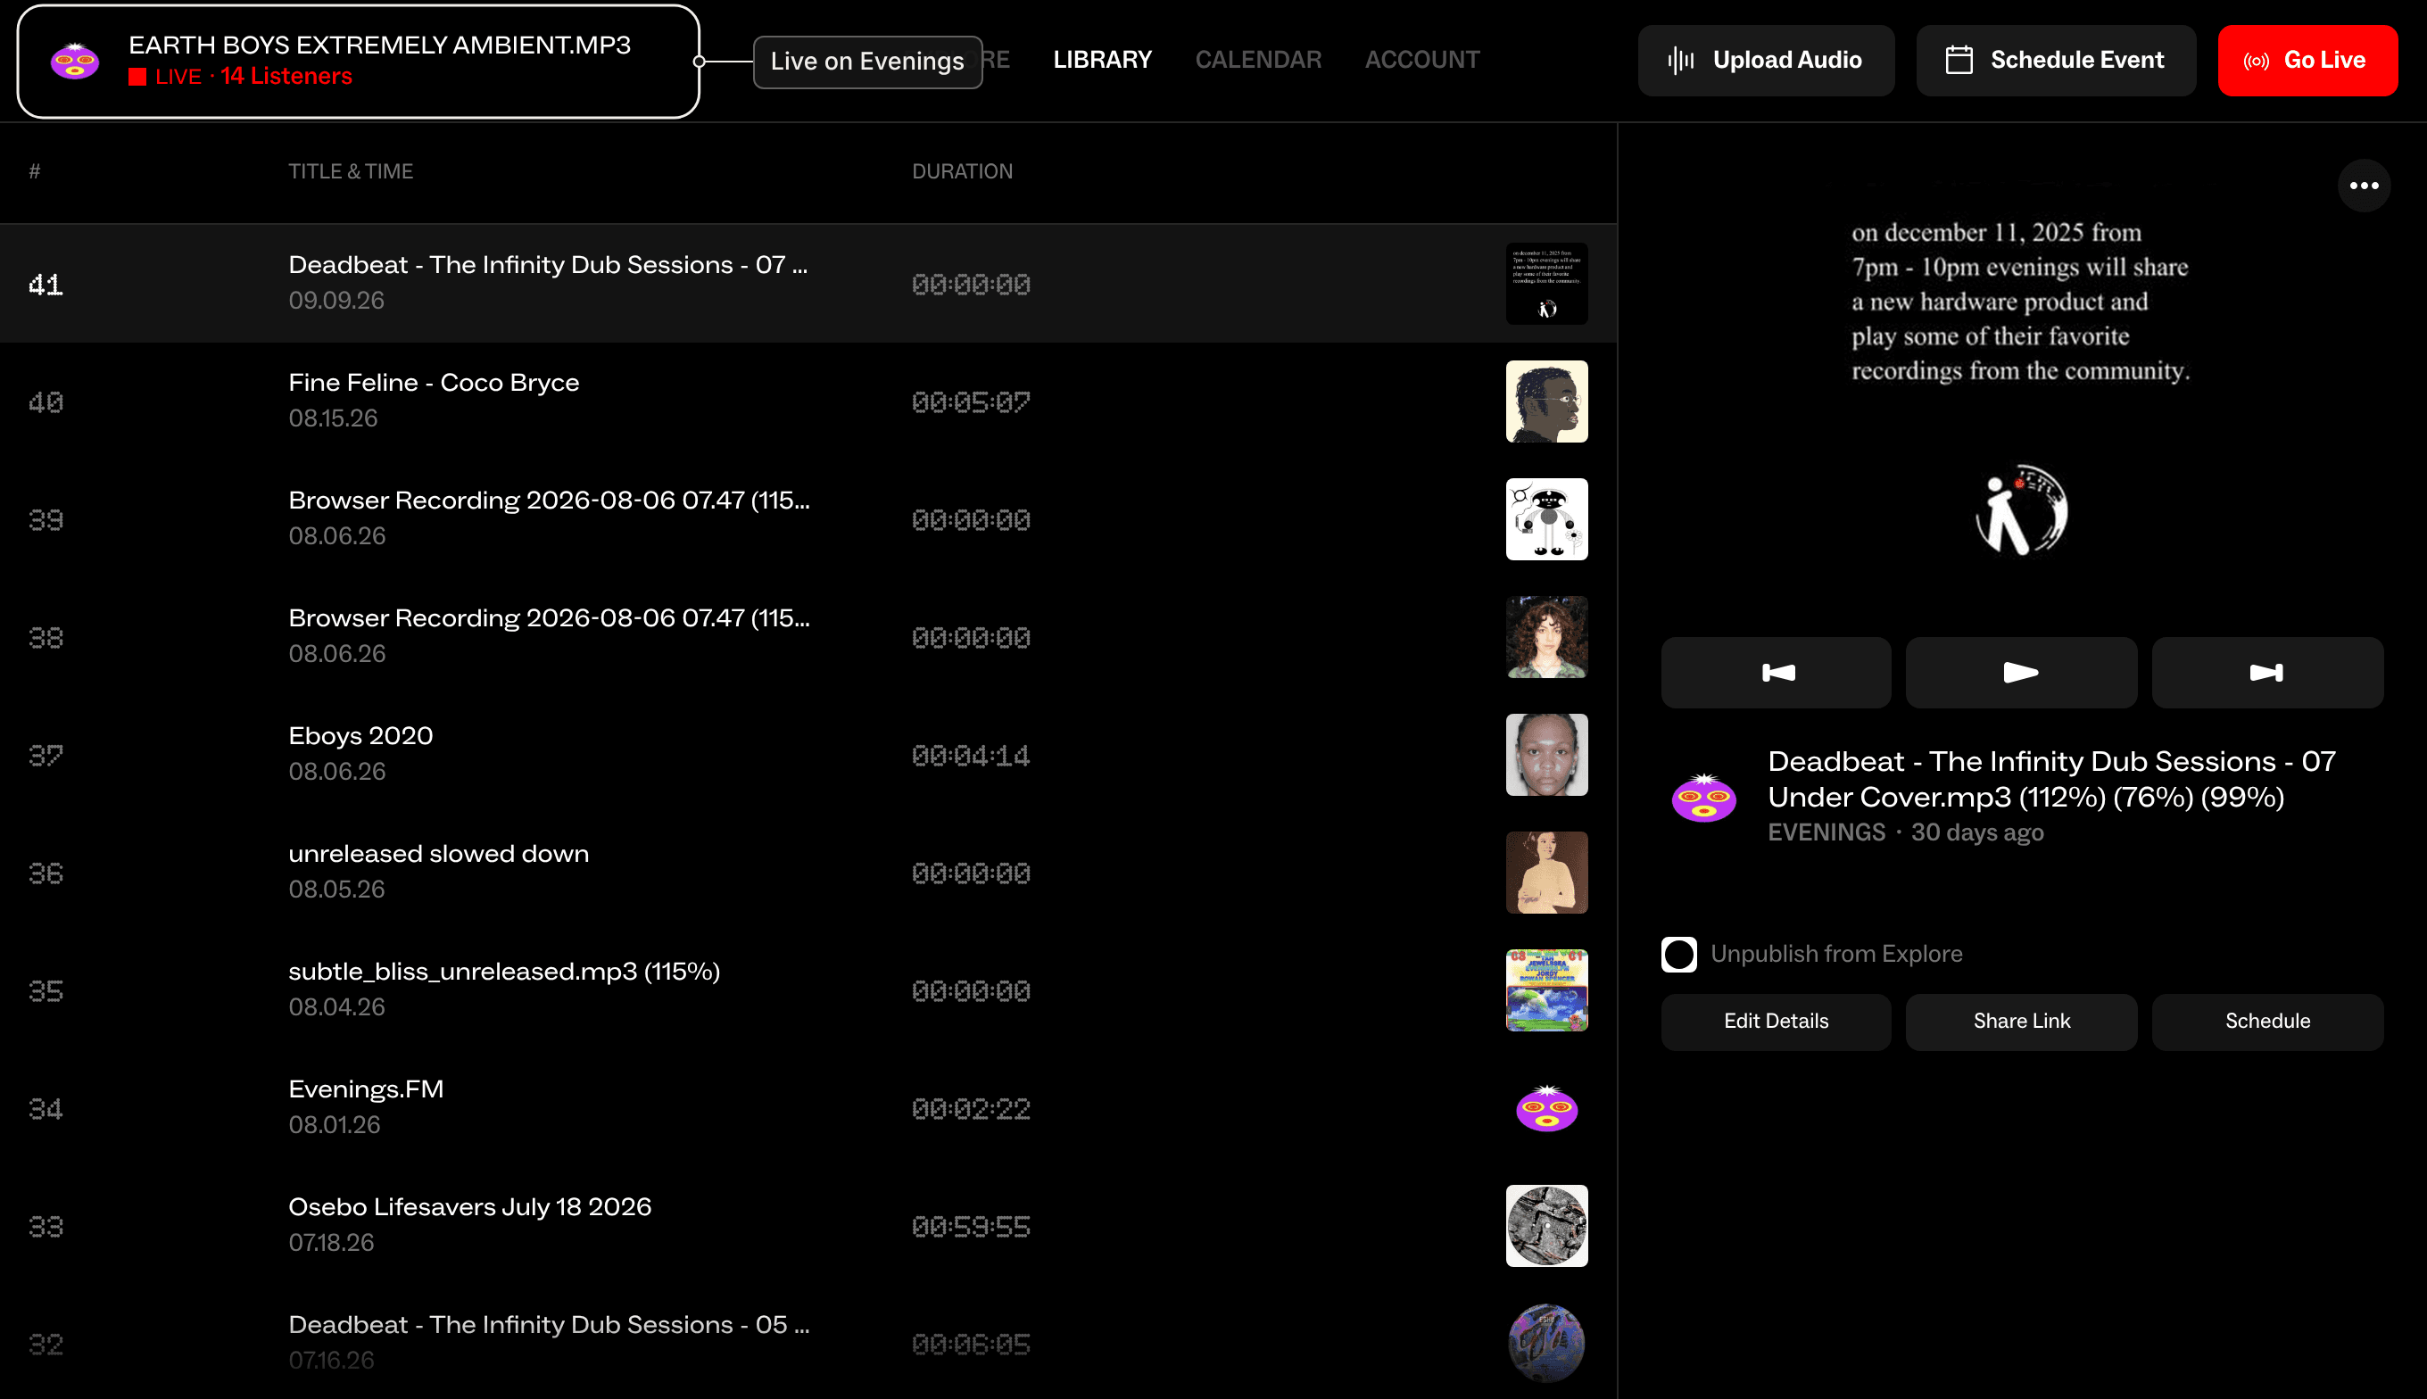Switch to the Library tab

[1102, 60]
